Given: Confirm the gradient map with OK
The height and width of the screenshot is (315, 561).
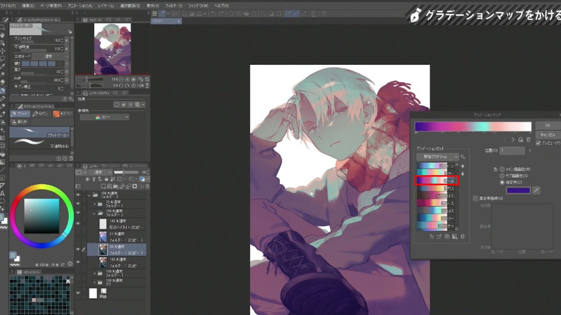Looking at the screenshot, I should tap(548, 126).
